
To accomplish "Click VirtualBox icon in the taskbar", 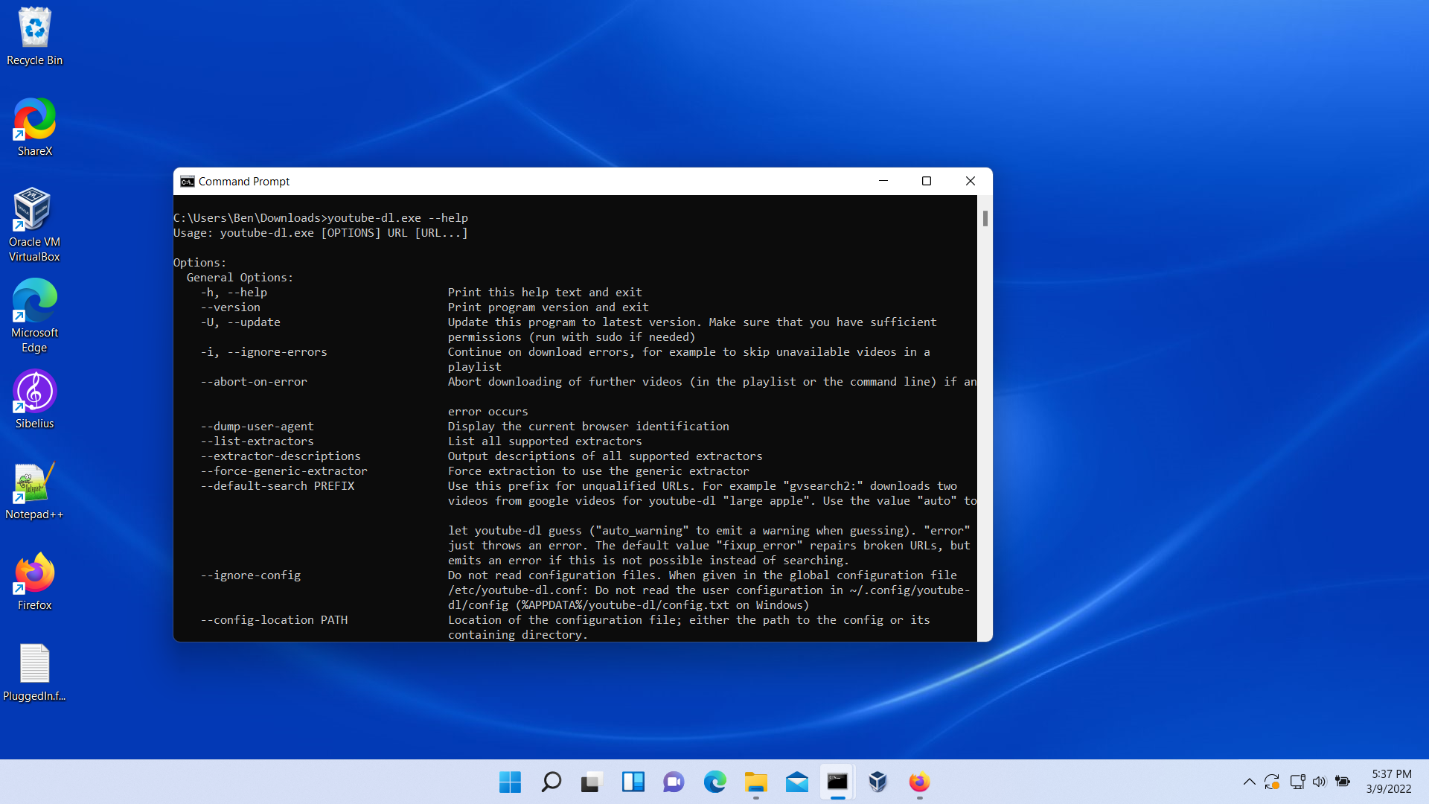I will (x=878, y=782).
